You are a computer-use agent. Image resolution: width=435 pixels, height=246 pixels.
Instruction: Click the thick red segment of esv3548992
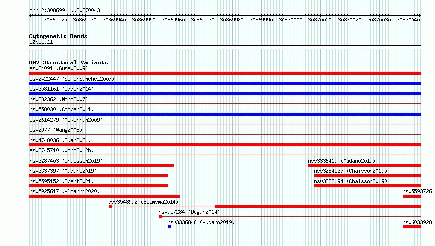pyautogui.click(x=318, y=206)
